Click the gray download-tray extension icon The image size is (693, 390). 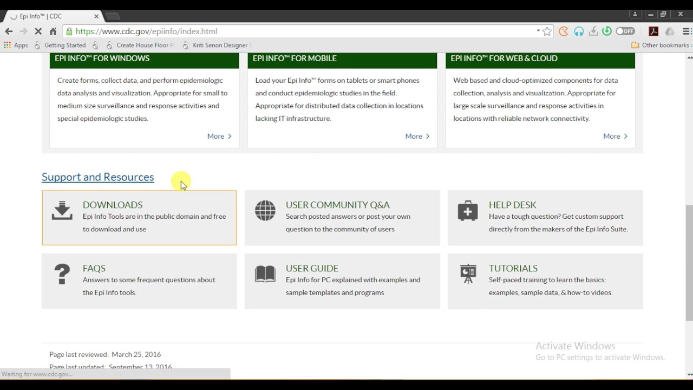pyautogui.click(x=593, y=31)
